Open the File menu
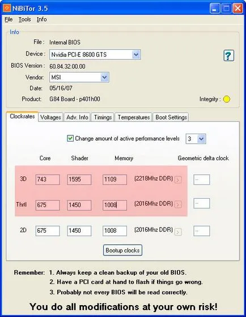246x317 pixels. pyautogui.click(x=9, y=19)
